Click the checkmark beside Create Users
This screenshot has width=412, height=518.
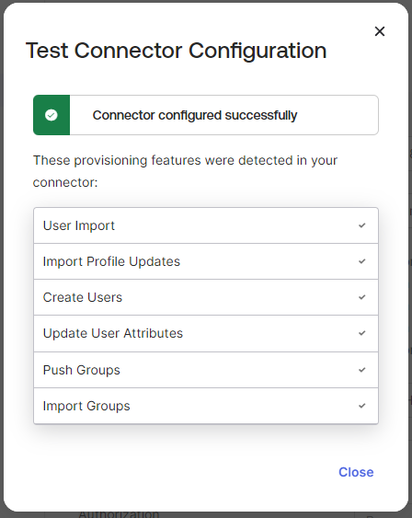coord(362,297)
